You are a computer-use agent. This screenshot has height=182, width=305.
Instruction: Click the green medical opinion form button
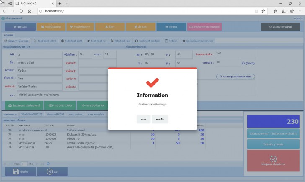click(x=24, y=105)
